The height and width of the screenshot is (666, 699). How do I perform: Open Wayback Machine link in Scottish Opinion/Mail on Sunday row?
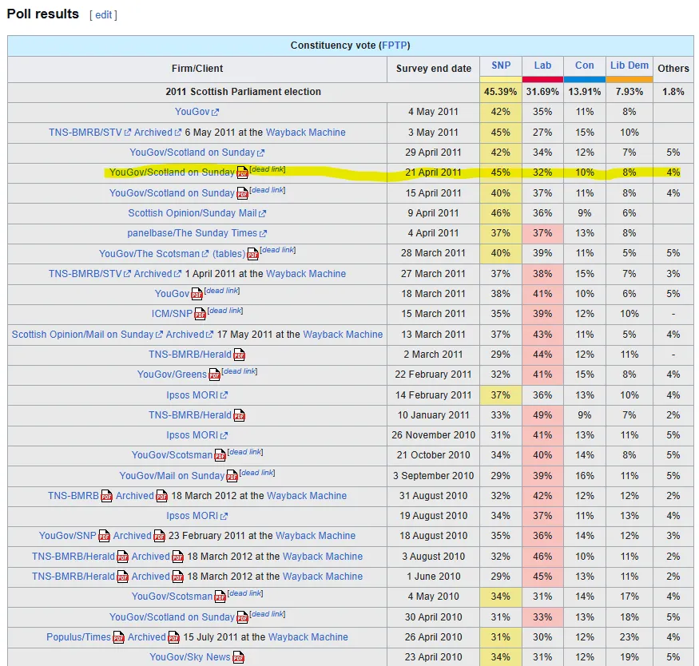point(343,334)
